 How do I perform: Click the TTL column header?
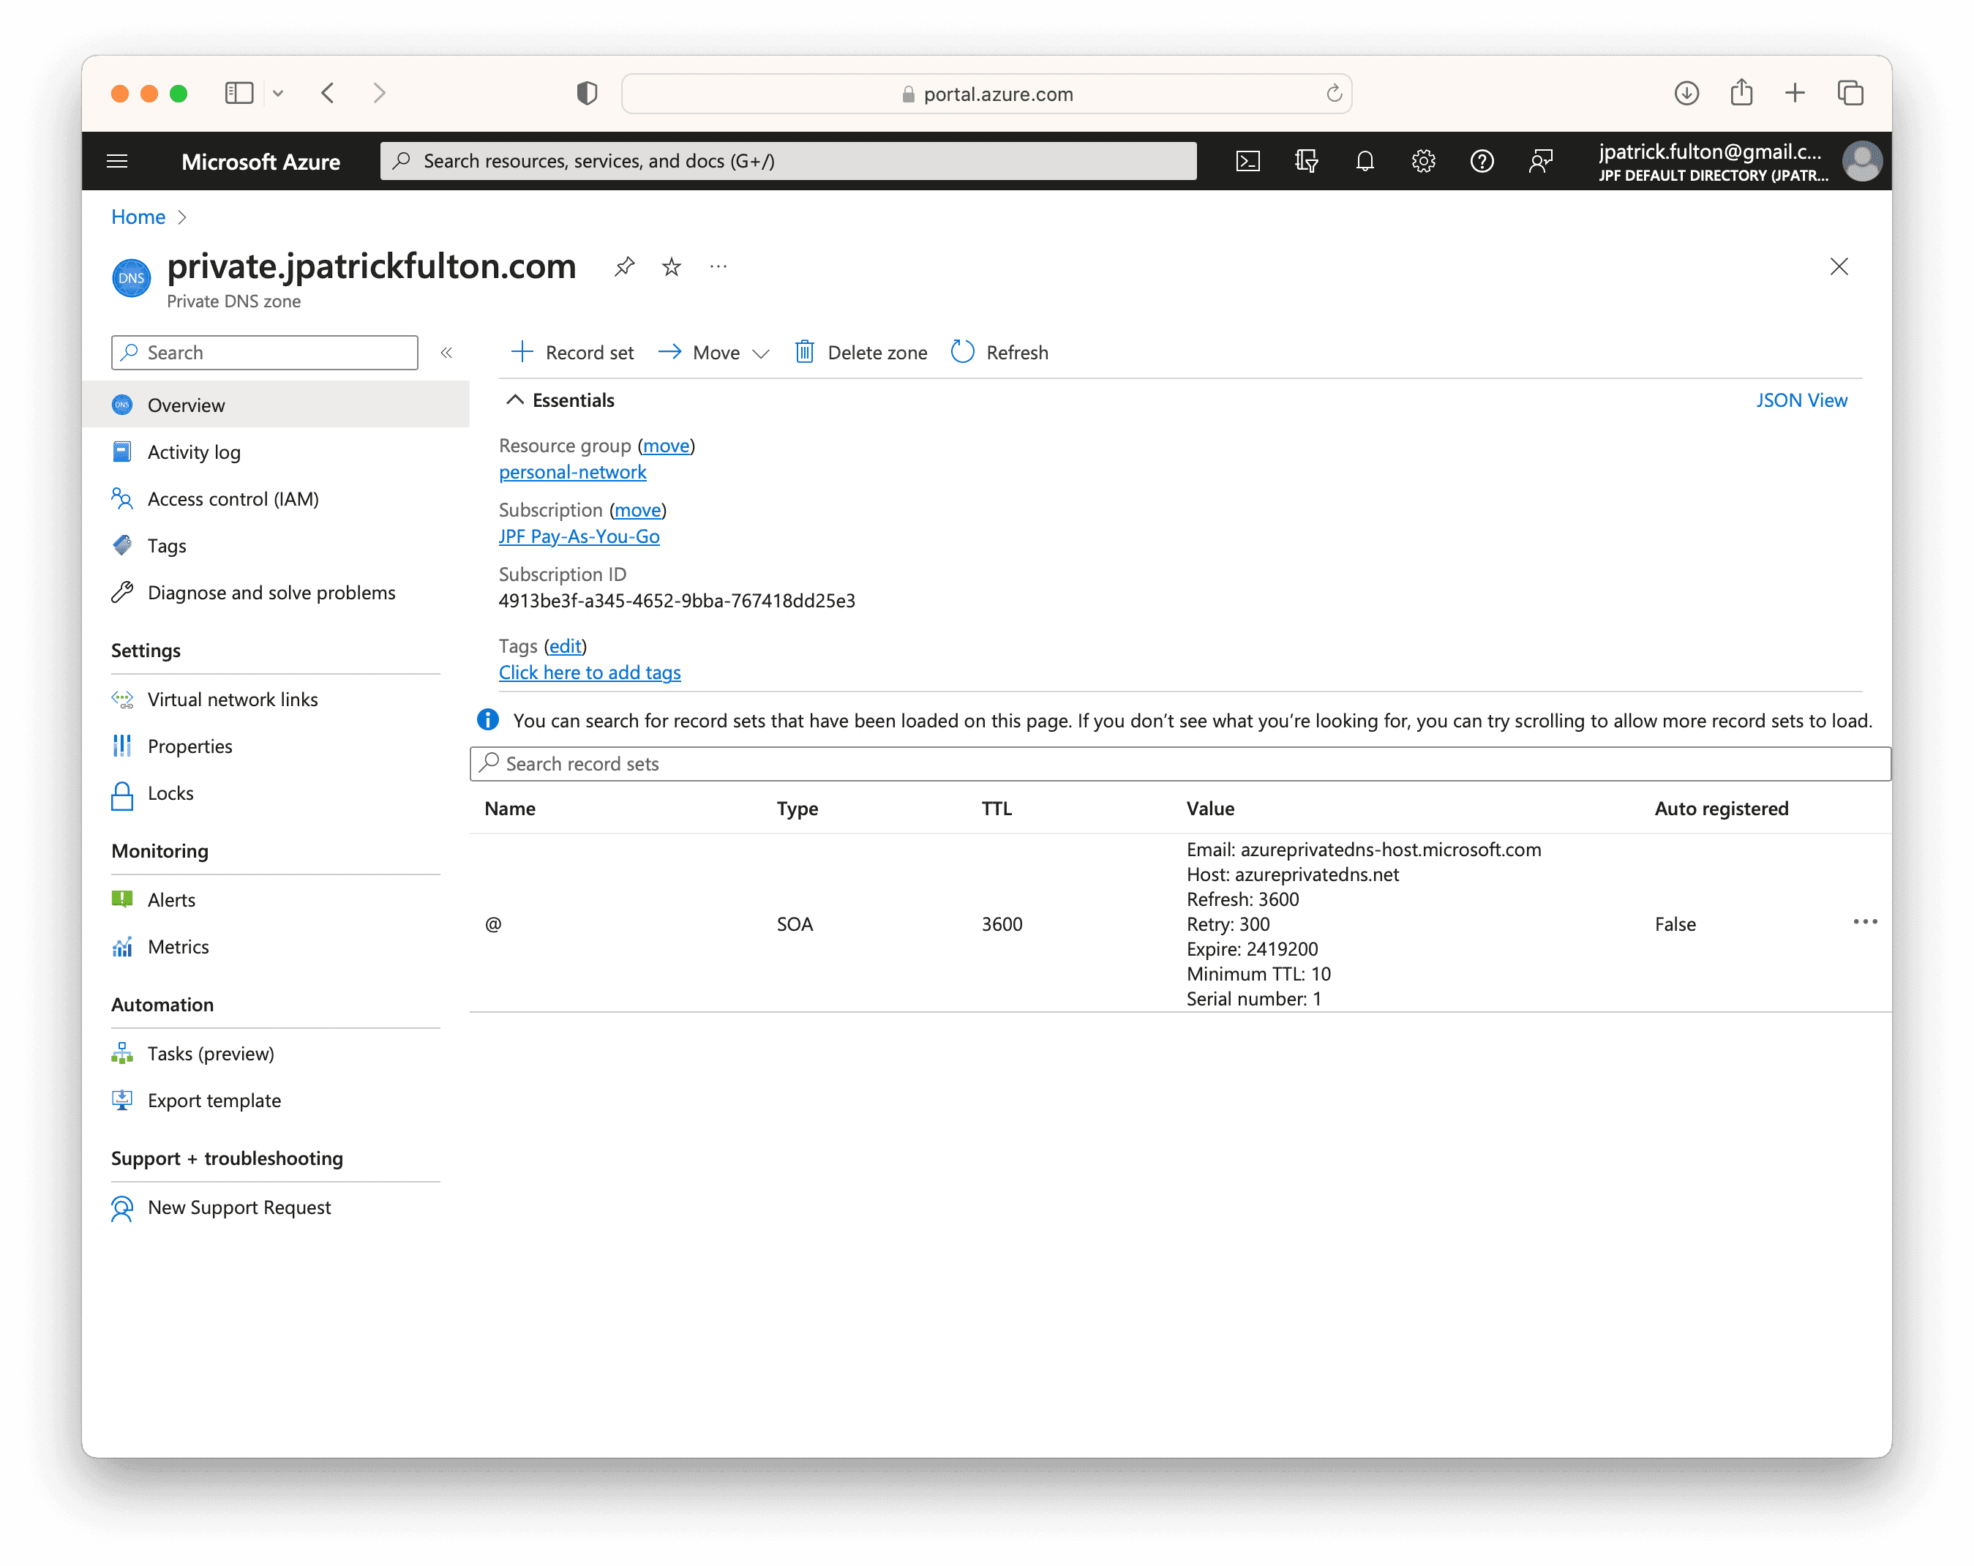click(997, 808)
